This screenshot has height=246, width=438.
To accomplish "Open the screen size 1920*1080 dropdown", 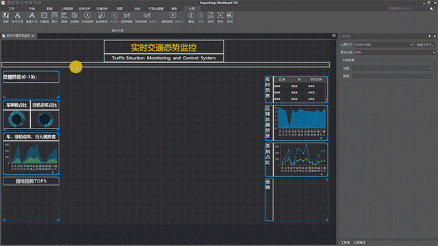I will point(383,44).
